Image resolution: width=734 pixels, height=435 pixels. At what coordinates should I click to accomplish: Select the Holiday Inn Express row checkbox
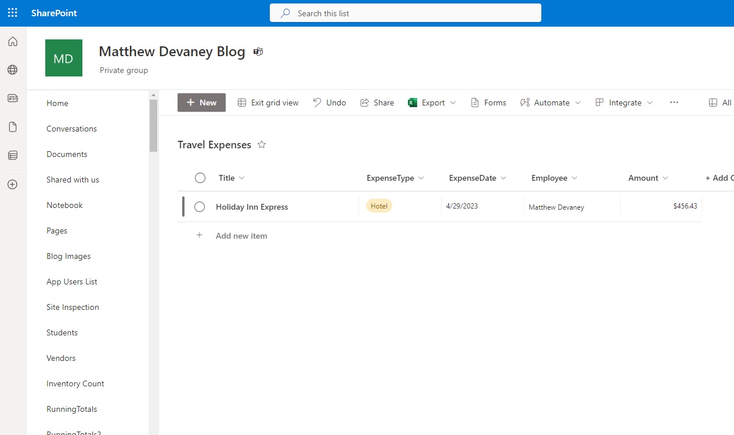tap(200, 206)
